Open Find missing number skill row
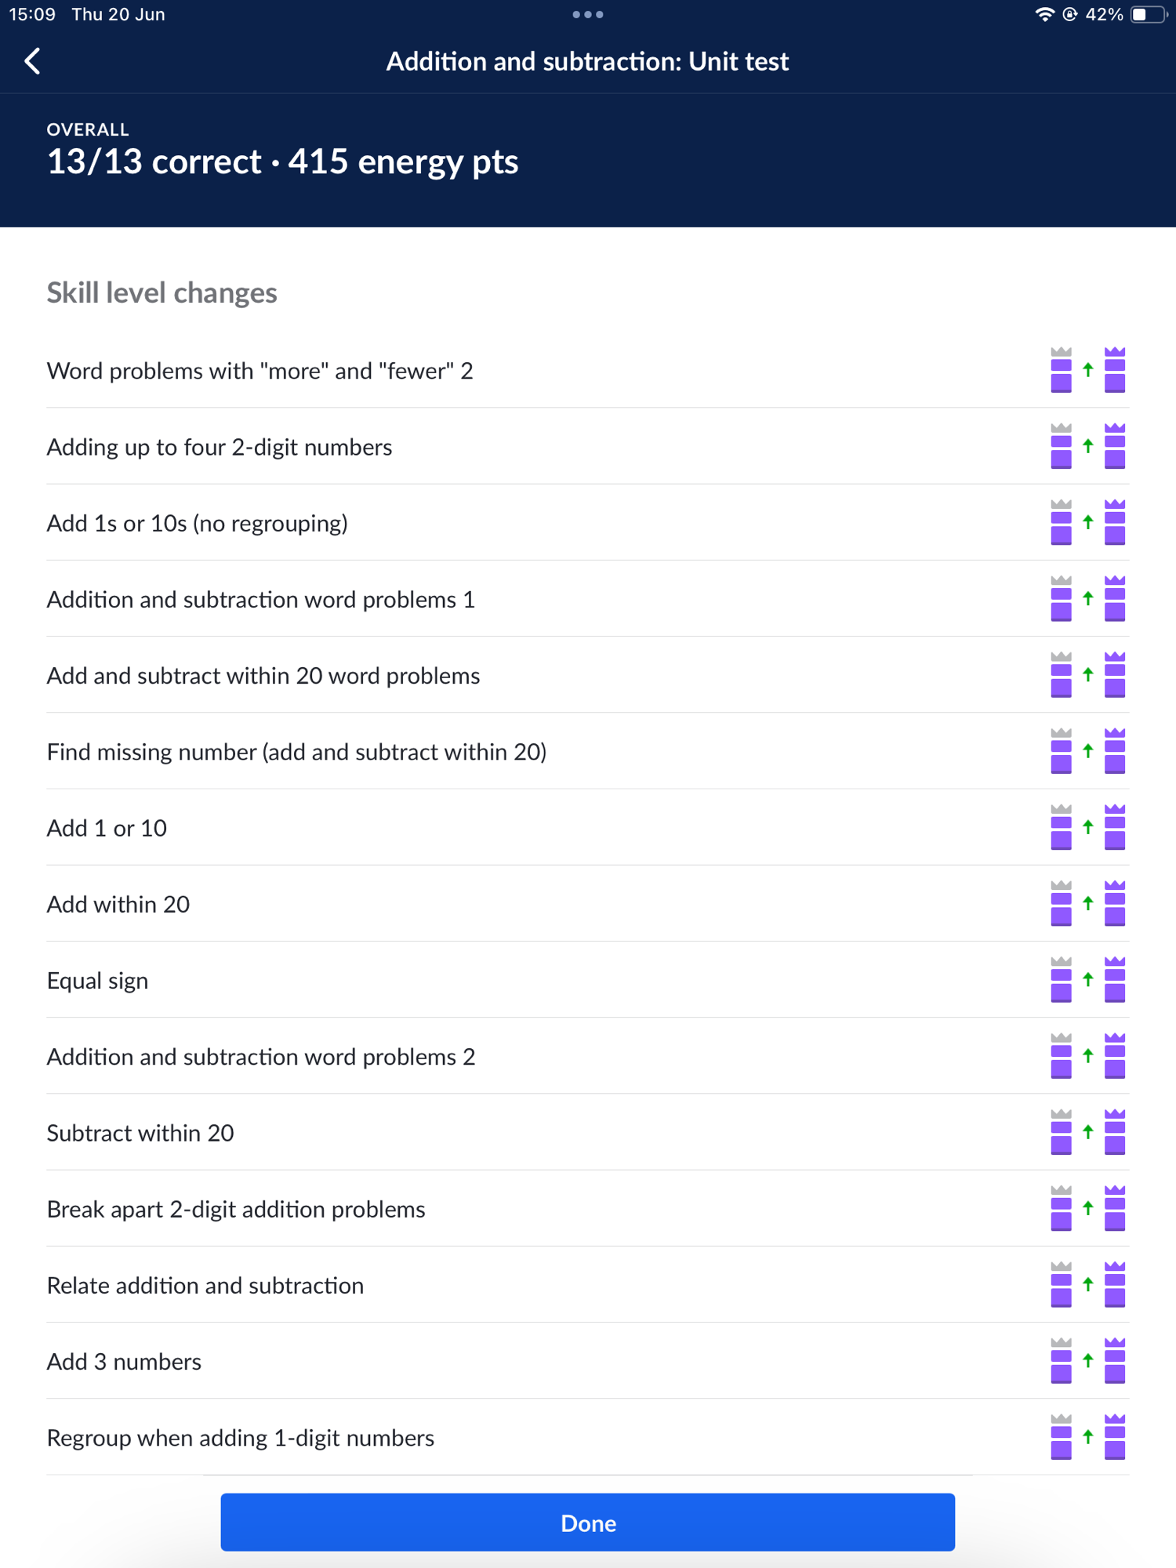Image resolution: width=1176 pixels, height=1568 pixels. coord(296,752)
